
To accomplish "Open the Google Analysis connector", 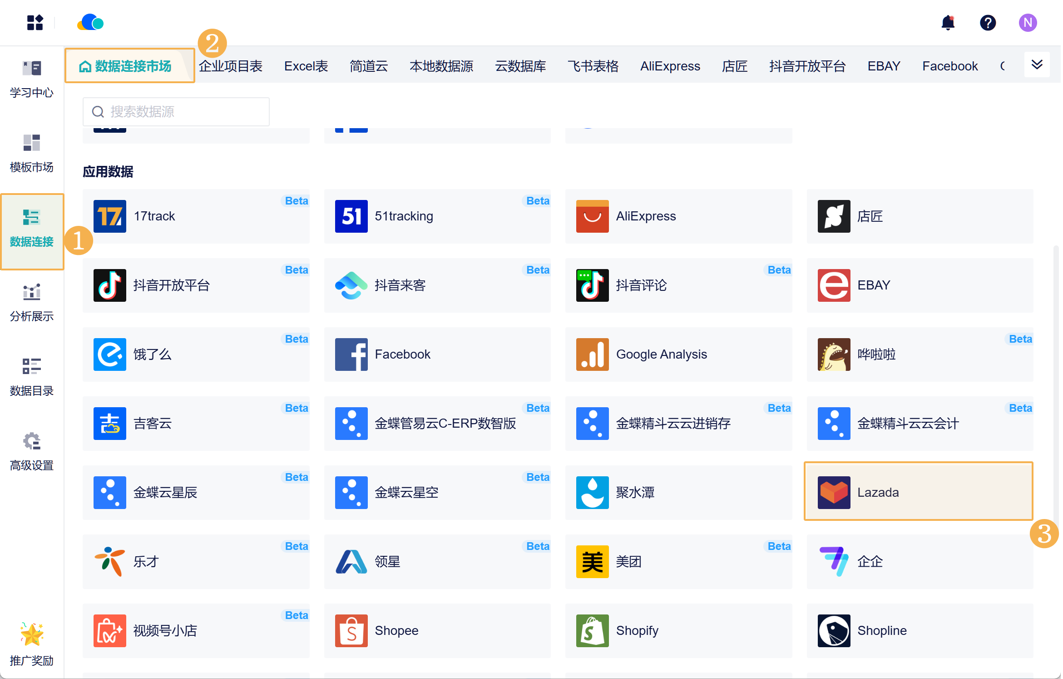I will (x=678, y=354).
